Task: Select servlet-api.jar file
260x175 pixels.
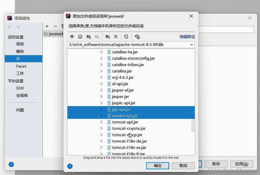Action: coord(131,116)
